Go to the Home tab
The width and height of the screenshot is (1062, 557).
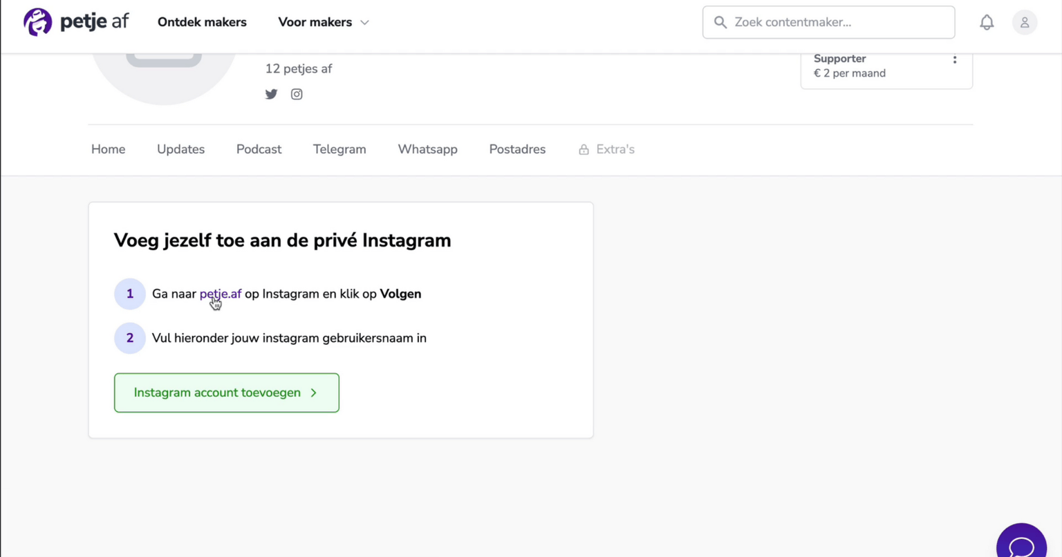pyautogui.click(x=109, y=149)
